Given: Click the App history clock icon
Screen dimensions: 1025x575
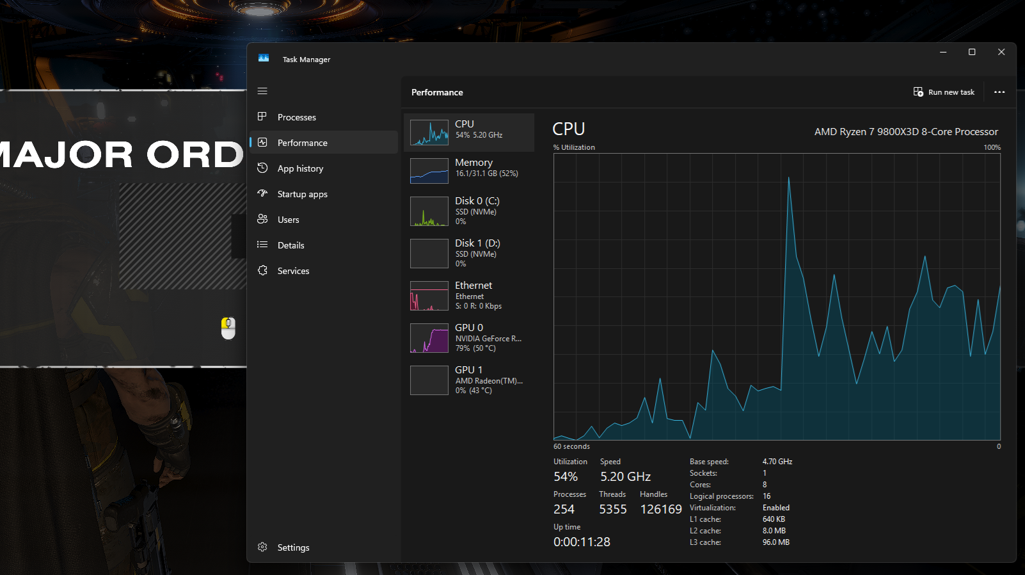Looking at the screenshot, I should [262, 168].
